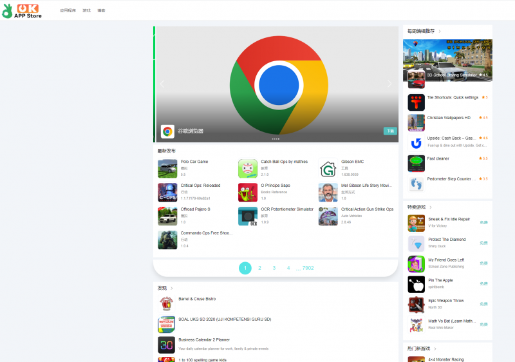Viewport: 515px width, 362px height.
Task: Open the Commando Ops Free Shooting icon
Action: [167, 240]
